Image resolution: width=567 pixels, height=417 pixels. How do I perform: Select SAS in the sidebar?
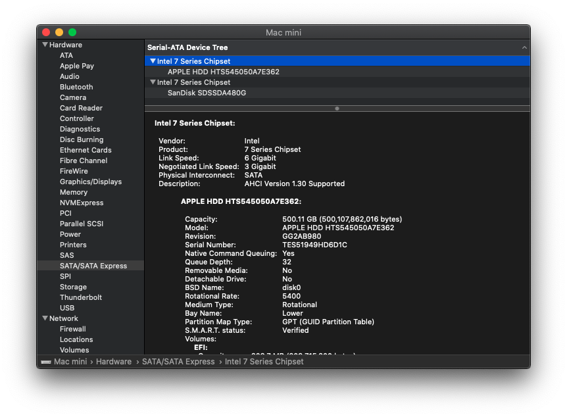click(x=66, y=255)
